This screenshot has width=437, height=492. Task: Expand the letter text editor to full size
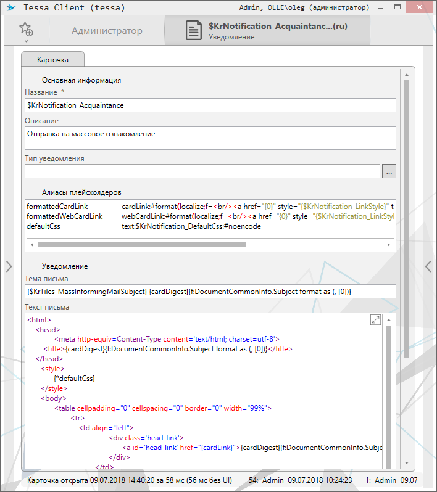click(375, 319)
